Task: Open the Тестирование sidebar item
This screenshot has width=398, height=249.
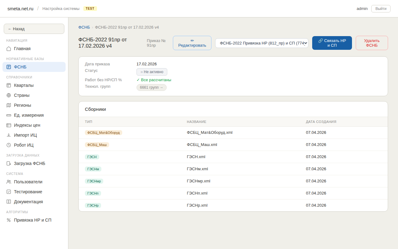Action: pos(28,192)
